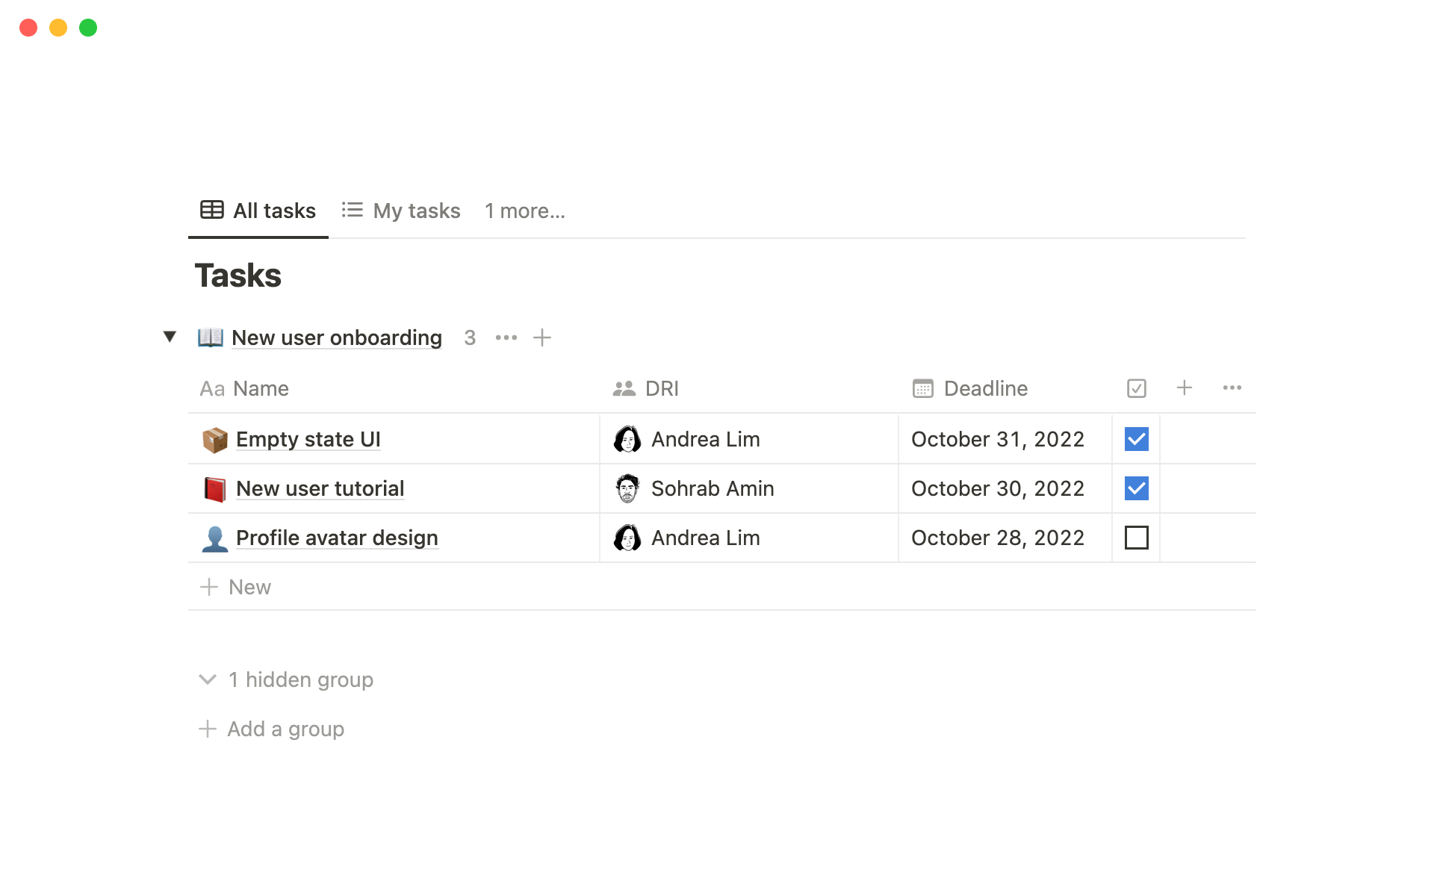The width and height of the screenshot is (1434, 896).
Task: Click the plus icon to add a table column
Action: [x=1185, y=388]
